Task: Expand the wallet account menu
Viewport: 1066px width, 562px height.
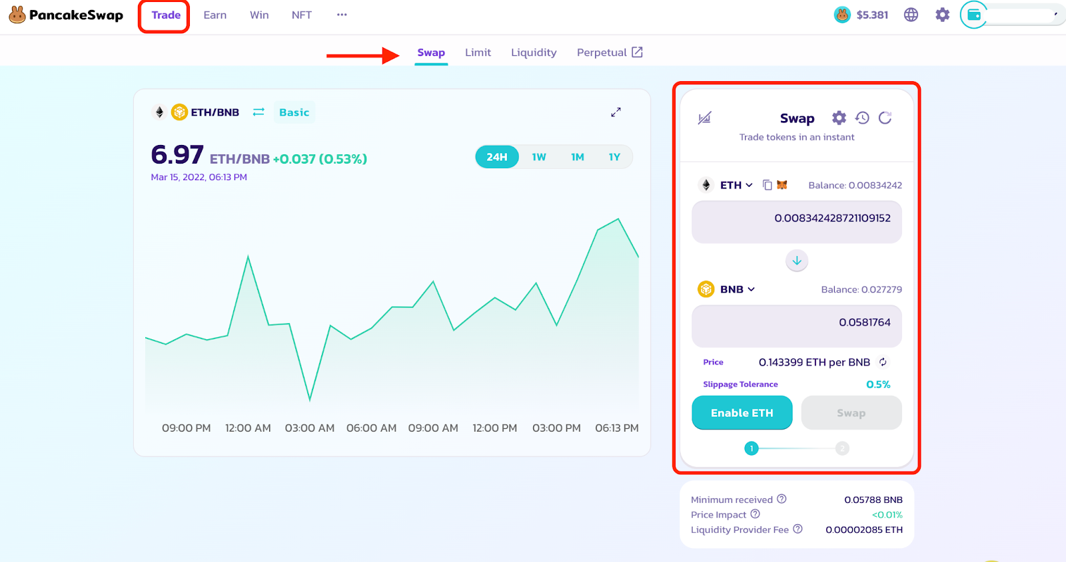Action: pyautogui.click(x=1055, y=14)
